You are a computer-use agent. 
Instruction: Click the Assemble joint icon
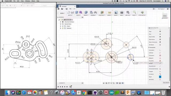[x=95, y=13]
